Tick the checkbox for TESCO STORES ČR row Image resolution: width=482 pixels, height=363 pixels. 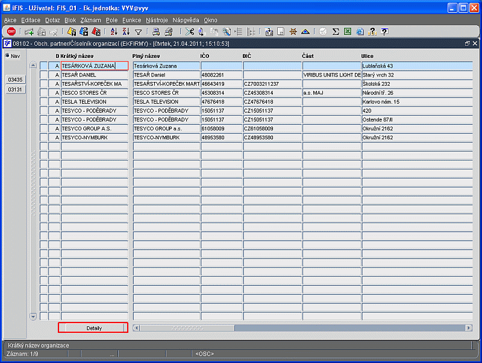(x=43, y=93)
